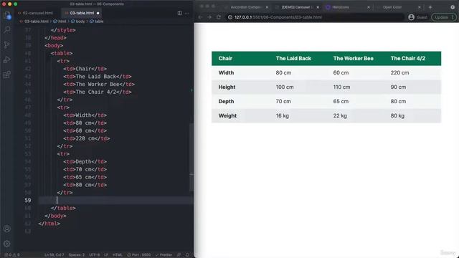Click the browser back arrow
The height and width of the screenshot is (258, 459).
point(201,17)
